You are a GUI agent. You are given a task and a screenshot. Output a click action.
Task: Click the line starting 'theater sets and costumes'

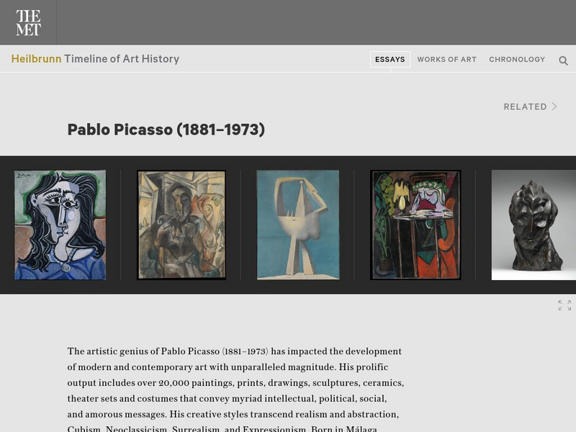tap(227, 399)
